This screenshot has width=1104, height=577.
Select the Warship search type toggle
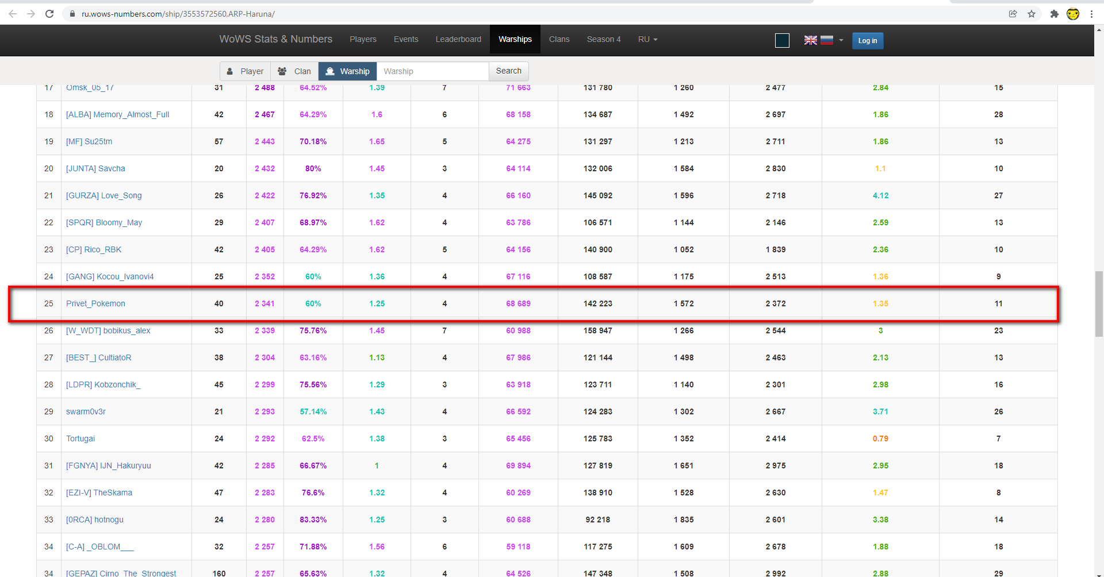pos(348,71)
